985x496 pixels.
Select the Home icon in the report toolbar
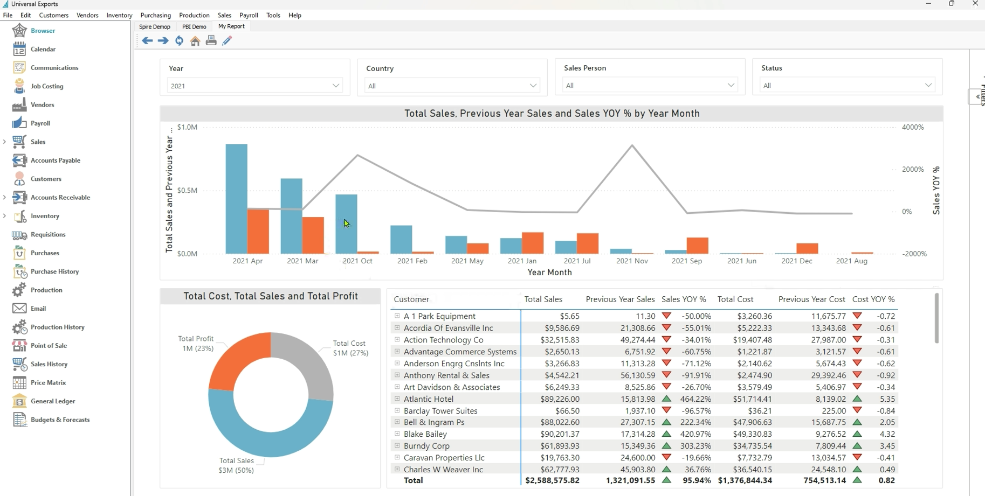click(x=195, y=40)
